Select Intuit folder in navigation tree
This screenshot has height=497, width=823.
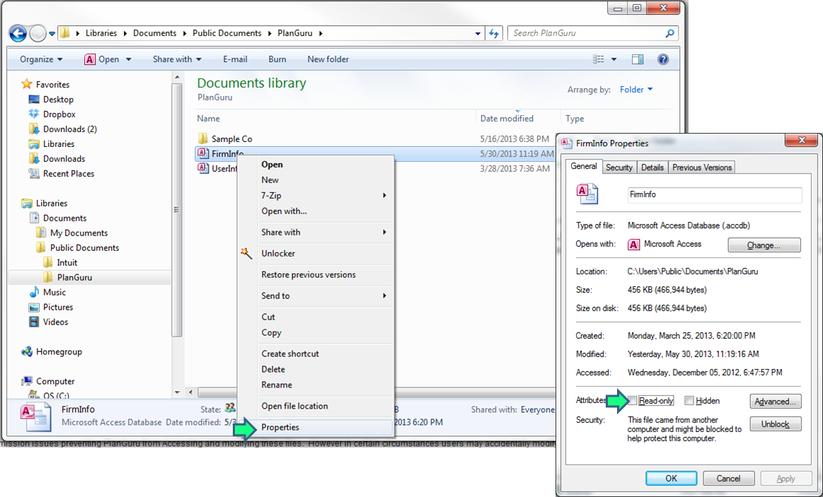point(67,263)
